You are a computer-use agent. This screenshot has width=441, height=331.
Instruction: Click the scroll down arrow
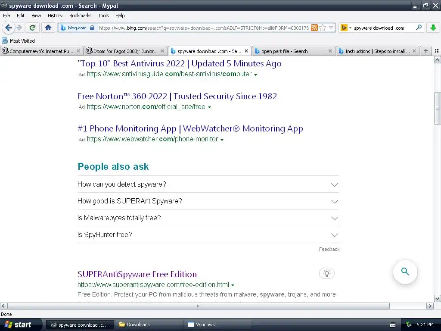pyautogui.click(x=437, y=299)
